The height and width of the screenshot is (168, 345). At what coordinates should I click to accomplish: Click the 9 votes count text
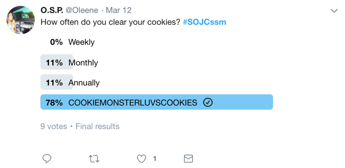[54, 127]
